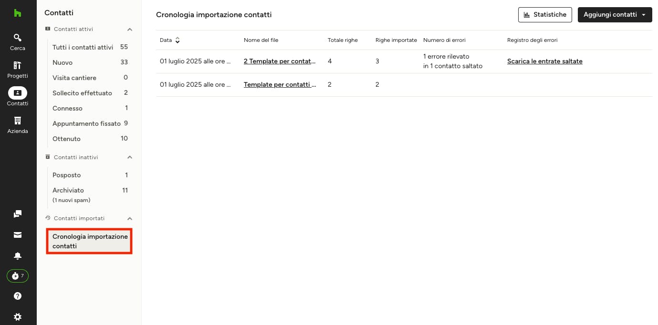Open the Archiviato contacts list

68,190
